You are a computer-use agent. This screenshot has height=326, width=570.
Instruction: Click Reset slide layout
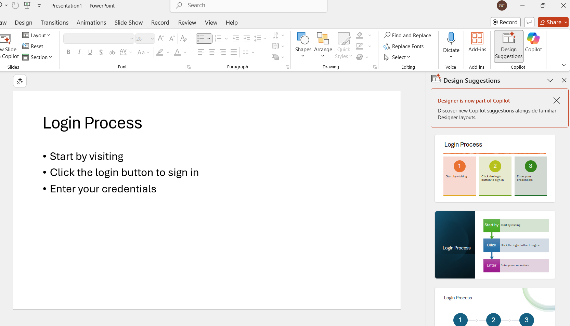click(x=33, y=46)
